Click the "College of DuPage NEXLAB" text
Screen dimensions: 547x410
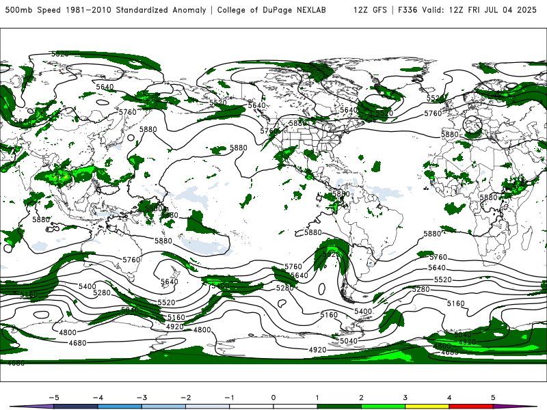tap(271, 10)
